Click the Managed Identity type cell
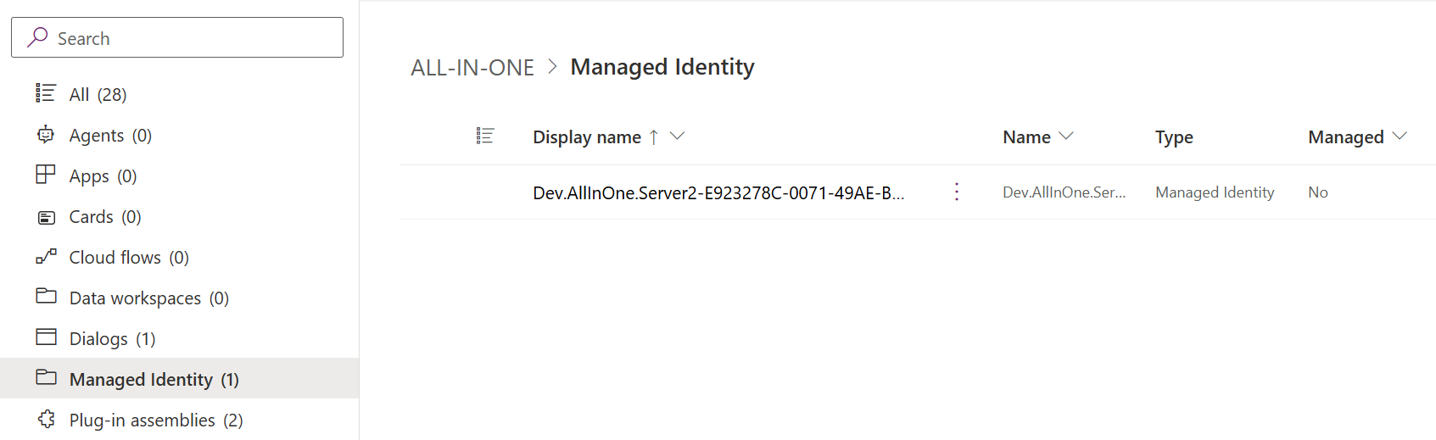 tap(1215, 192)
